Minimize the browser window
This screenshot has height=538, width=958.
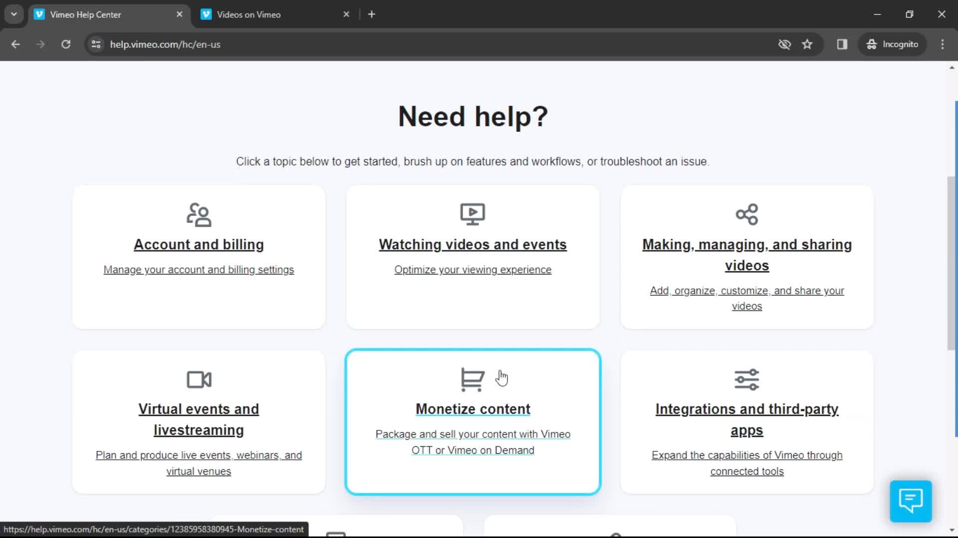[x=877, y=14]
